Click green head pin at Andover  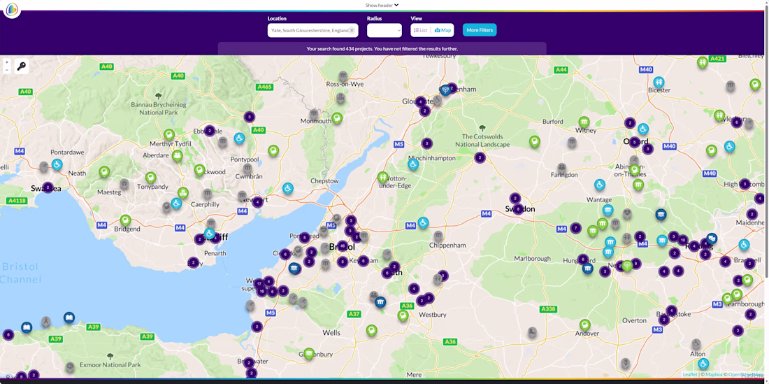point(584,325)
